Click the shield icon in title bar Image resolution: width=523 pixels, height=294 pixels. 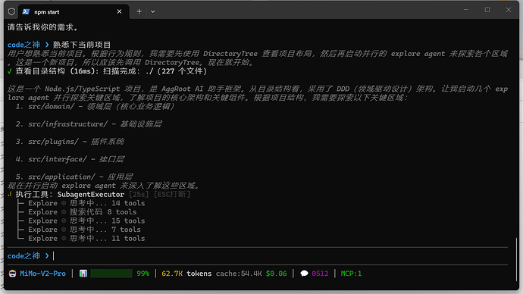point(11,11)
